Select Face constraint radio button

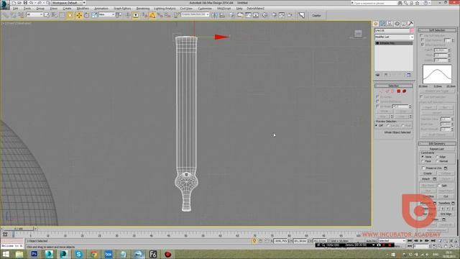tap(423, 161)
